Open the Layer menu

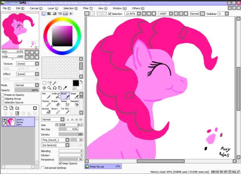[x=53, y=8]
